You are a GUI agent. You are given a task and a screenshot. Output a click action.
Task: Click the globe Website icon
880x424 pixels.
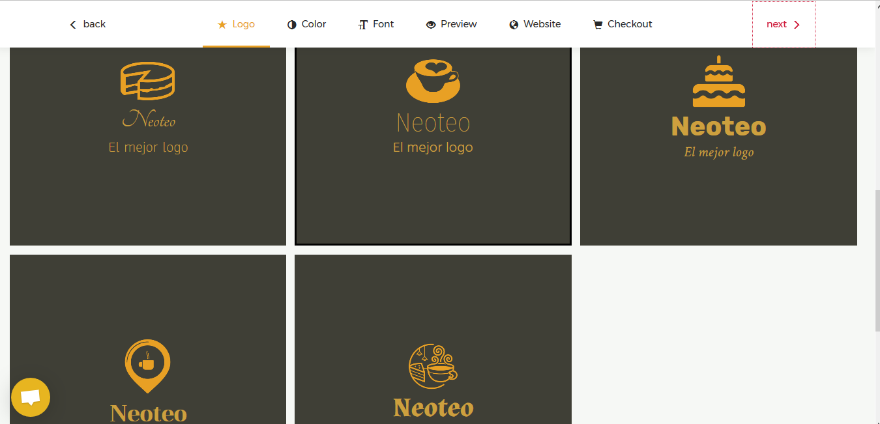[514, 25]
